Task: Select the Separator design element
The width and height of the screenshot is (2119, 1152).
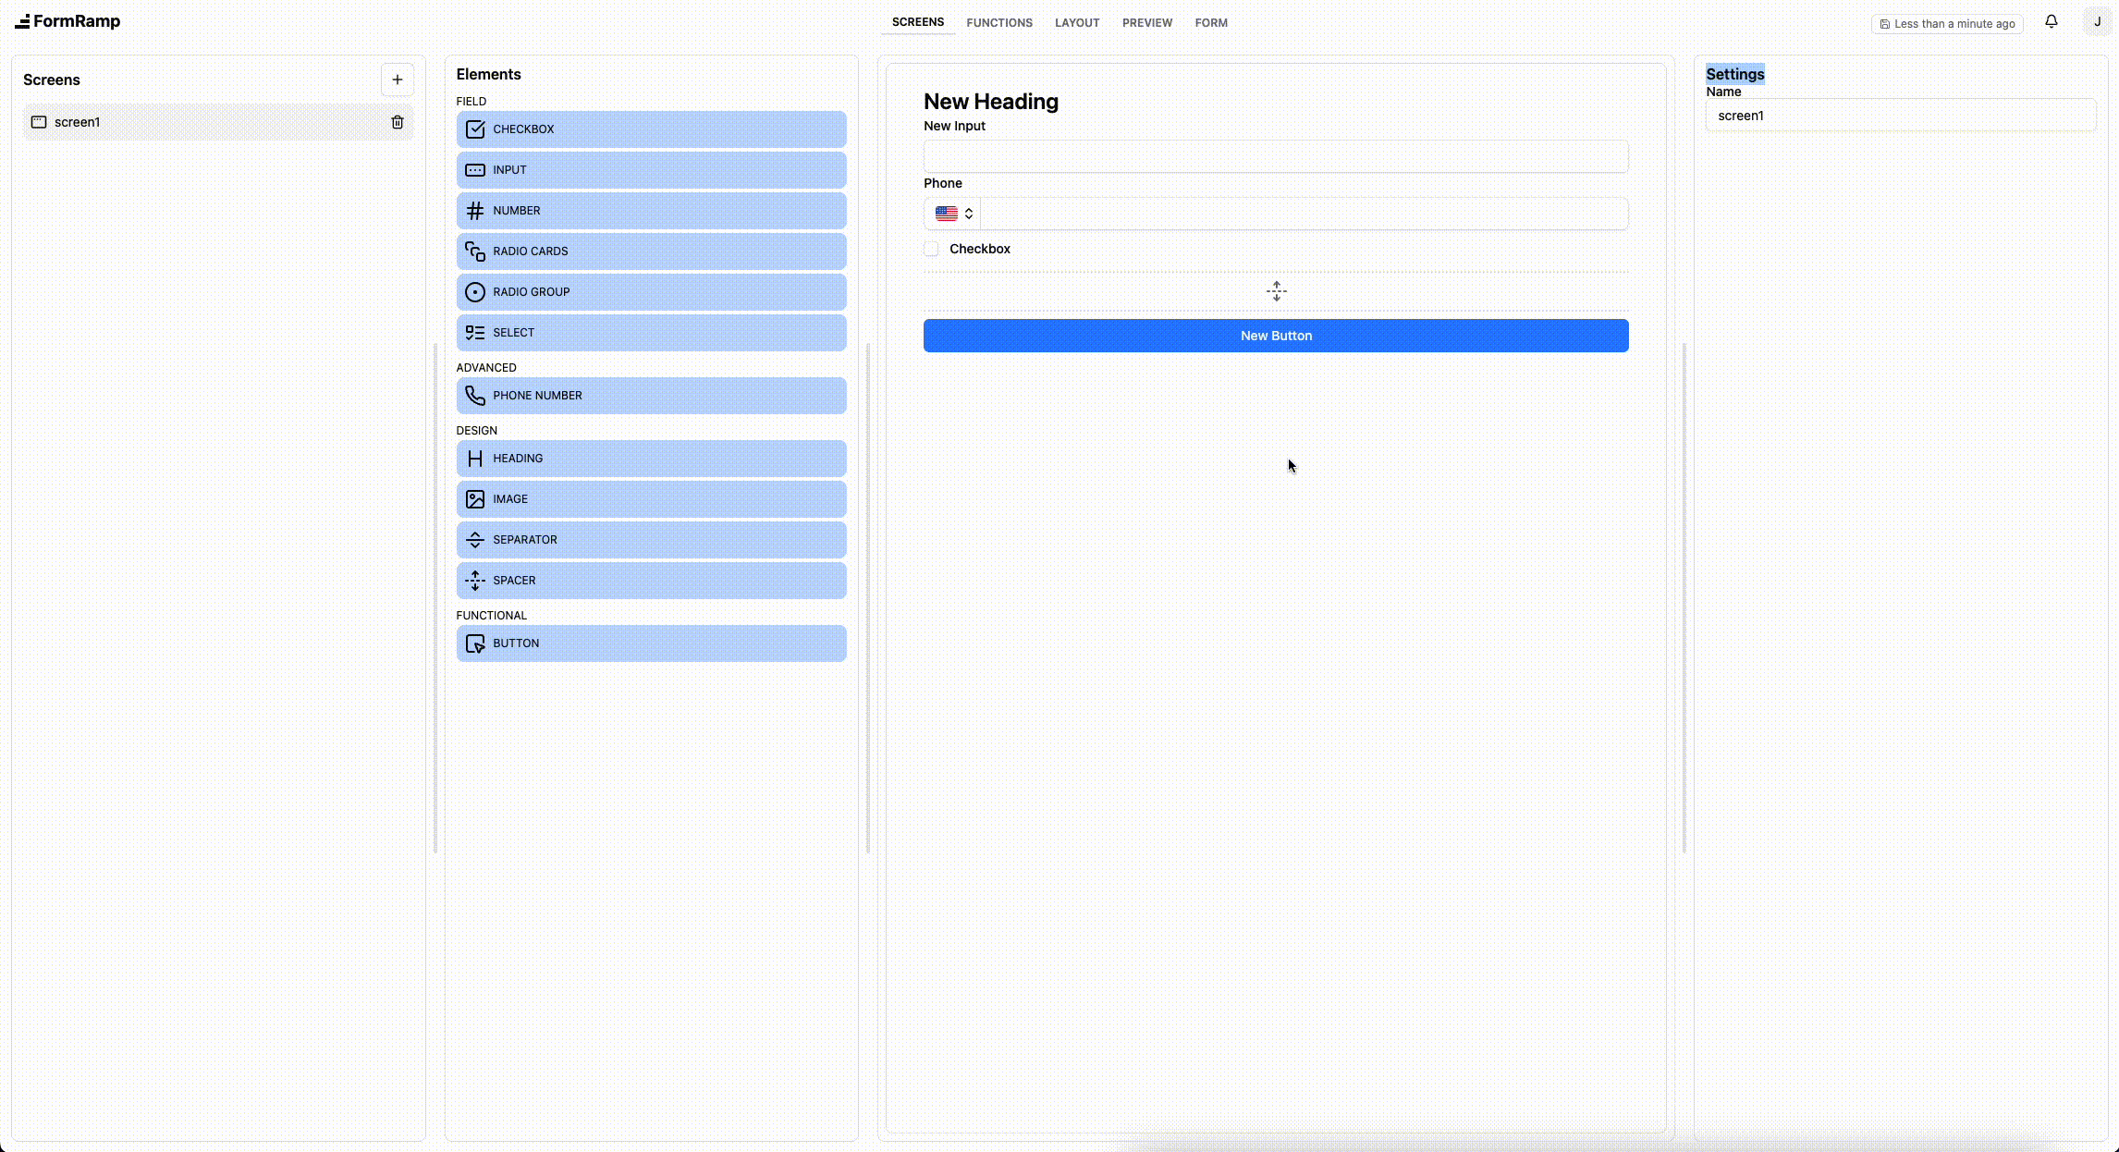Action: [x=651, y=539]
